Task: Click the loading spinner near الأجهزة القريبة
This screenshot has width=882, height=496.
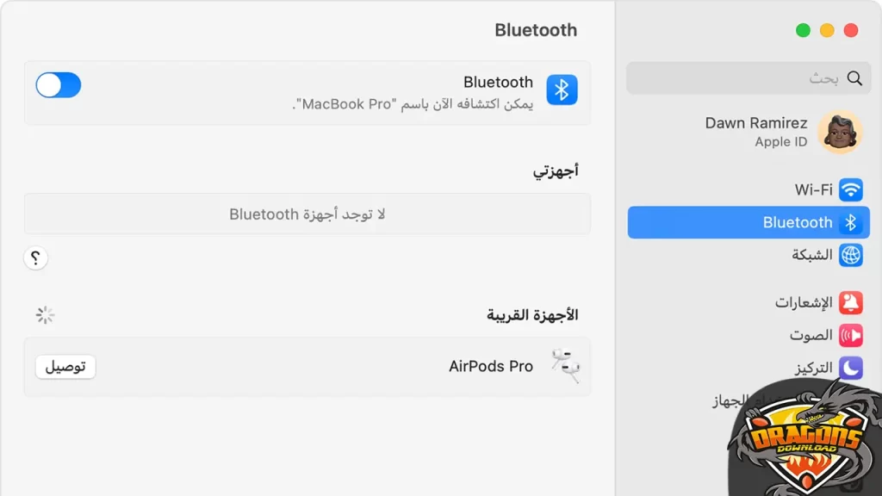Action: (x=45, y=315)
